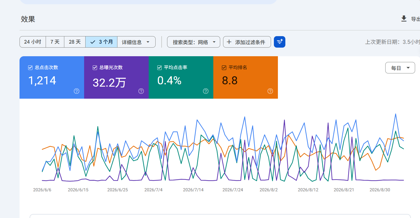Click the 添加过滤条件 button

247,42
